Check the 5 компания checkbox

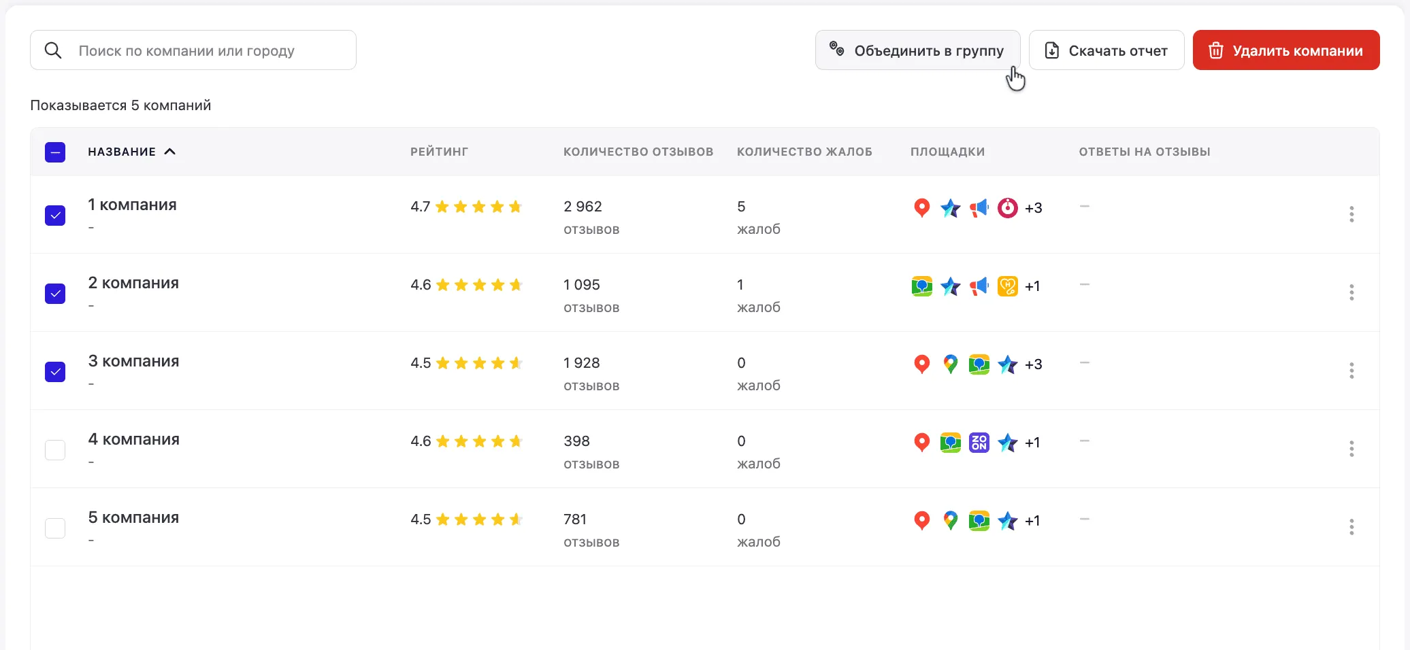click(x=55, y=528)
